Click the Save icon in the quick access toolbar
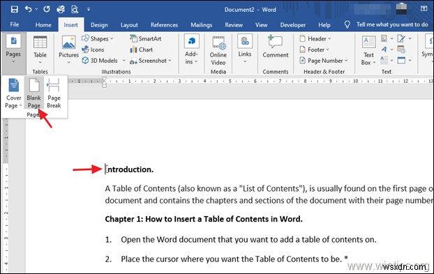 tap(15, 9)
